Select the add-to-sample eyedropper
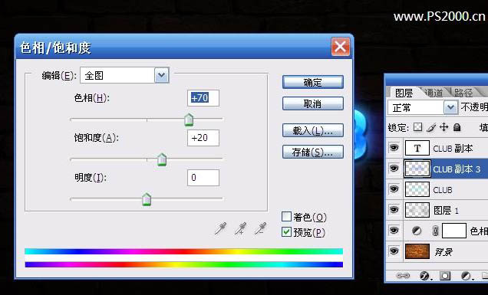The image size is (488, 295). pyautogui.click(x=240, y=229)
